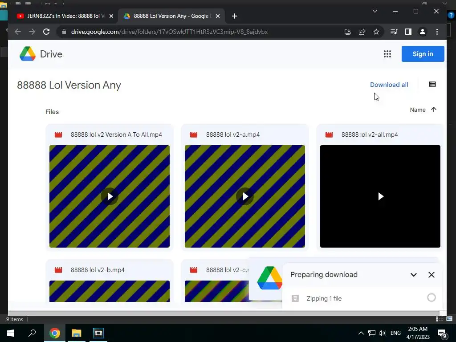The width and height of the screenshot is (456, 342).
Task: Click the lock icon in address bar
Action: pos(64,32)
